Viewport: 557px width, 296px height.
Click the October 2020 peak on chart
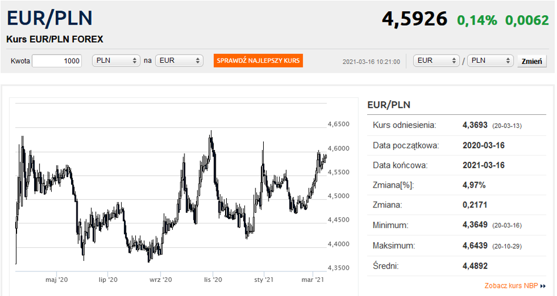[211, 133]
